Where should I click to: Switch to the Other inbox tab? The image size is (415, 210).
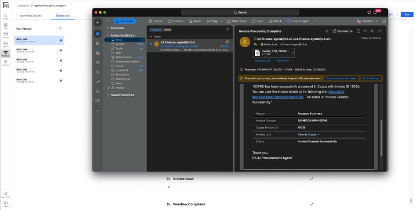pos(167,30)
